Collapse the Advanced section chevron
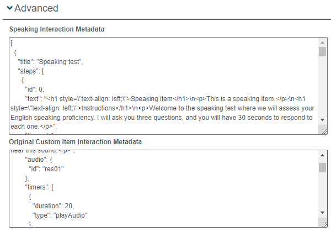This screenshot has width=331, height=232. [9, 9]
